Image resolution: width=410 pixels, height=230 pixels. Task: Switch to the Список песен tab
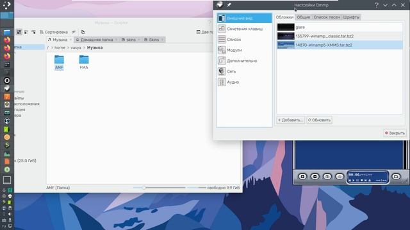(x=327, y=17)
